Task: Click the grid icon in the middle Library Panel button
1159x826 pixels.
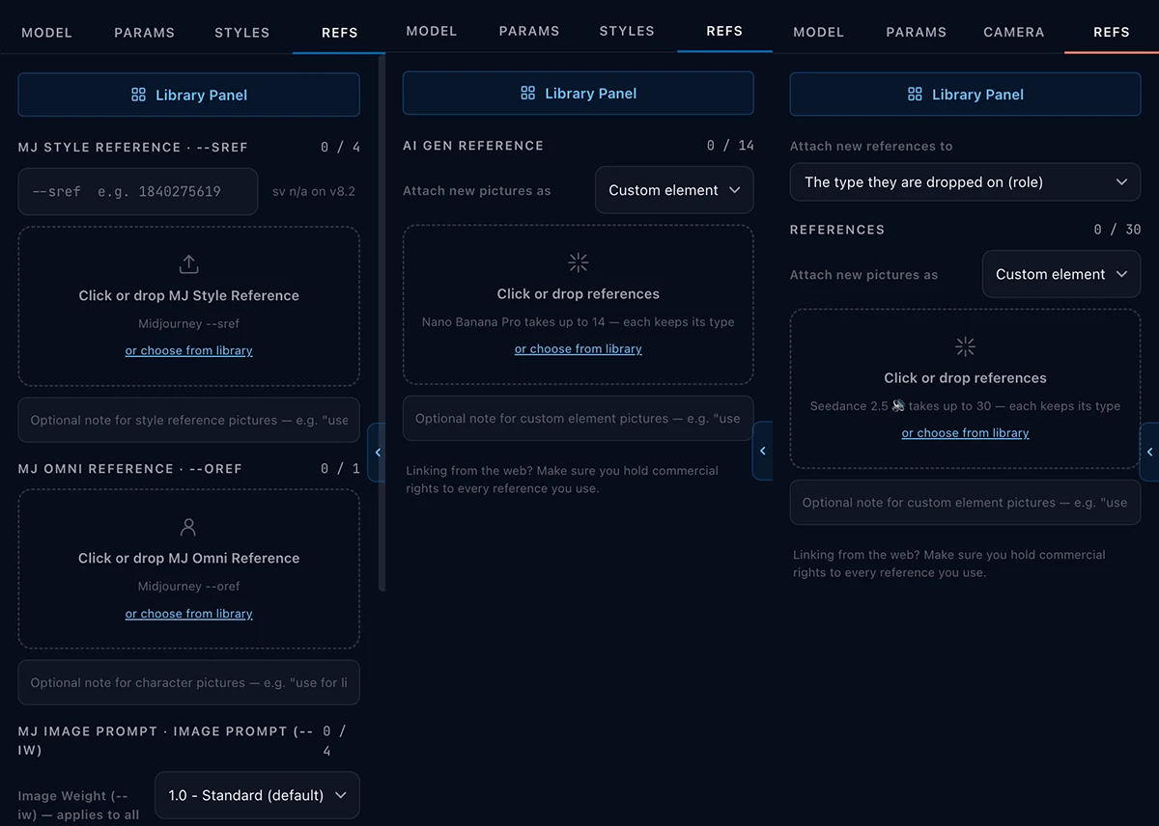Action: [x=527, y=94]
